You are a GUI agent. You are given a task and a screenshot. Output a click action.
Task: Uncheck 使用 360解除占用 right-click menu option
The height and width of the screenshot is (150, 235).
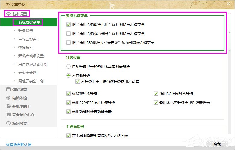tap(69, 25)
